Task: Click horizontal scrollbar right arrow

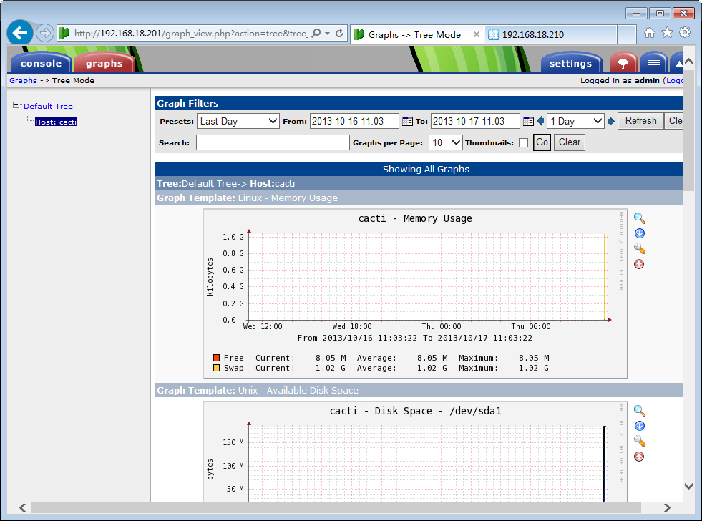Action: tap(667, 507)
